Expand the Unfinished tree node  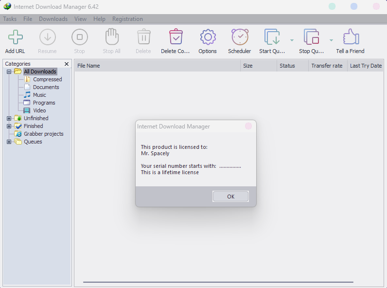click(9, 118)
